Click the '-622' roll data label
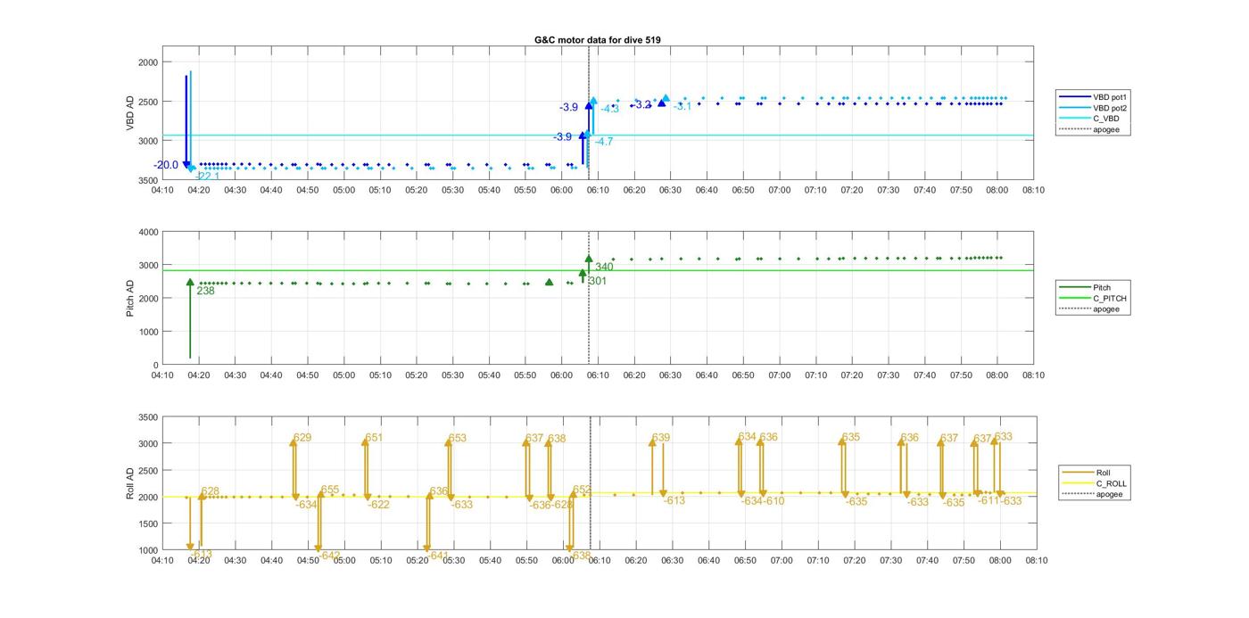Image resolution: width=1249 pixels, height=618 pixels. tap(378, 505)
